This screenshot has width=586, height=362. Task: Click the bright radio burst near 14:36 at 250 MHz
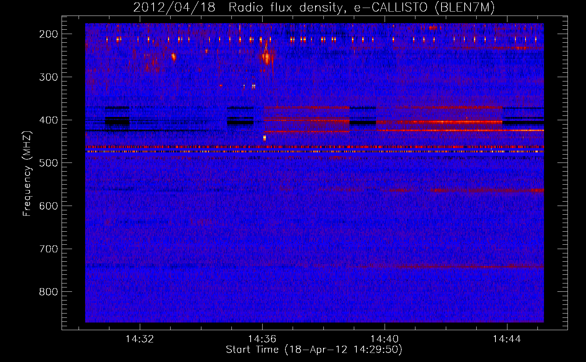click(267, 56)
